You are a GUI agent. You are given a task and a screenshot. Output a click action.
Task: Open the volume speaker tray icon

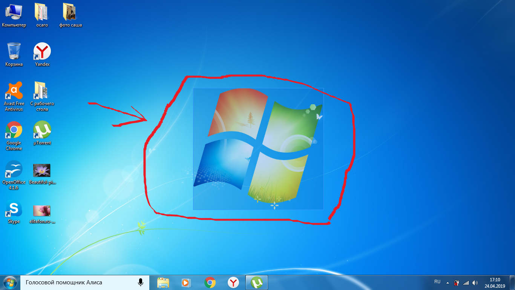pos(475,282)
